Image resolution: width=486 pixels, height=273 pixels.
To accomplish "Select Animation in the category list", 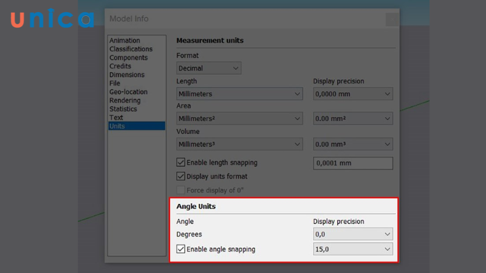I will click(125, 41).
